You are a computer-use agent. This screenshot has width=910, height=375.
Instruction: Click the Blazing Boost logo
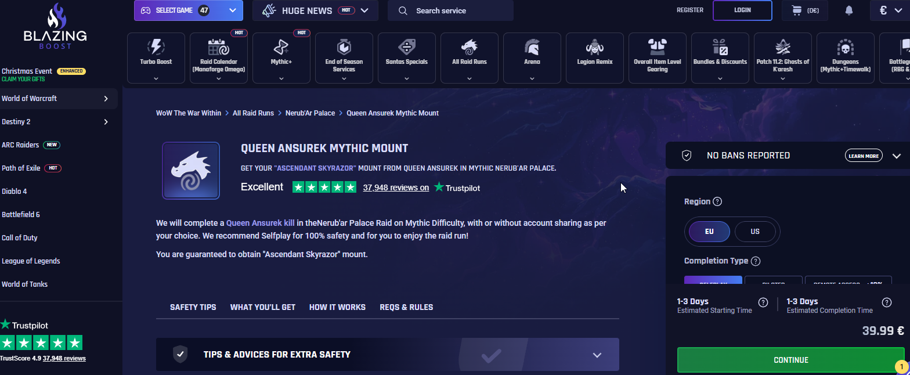(55, 27)
